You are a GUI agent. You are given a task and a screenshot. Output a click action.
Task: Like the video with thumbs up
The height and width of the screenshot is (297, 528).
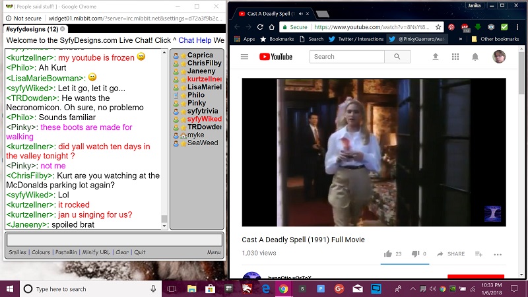388,254
